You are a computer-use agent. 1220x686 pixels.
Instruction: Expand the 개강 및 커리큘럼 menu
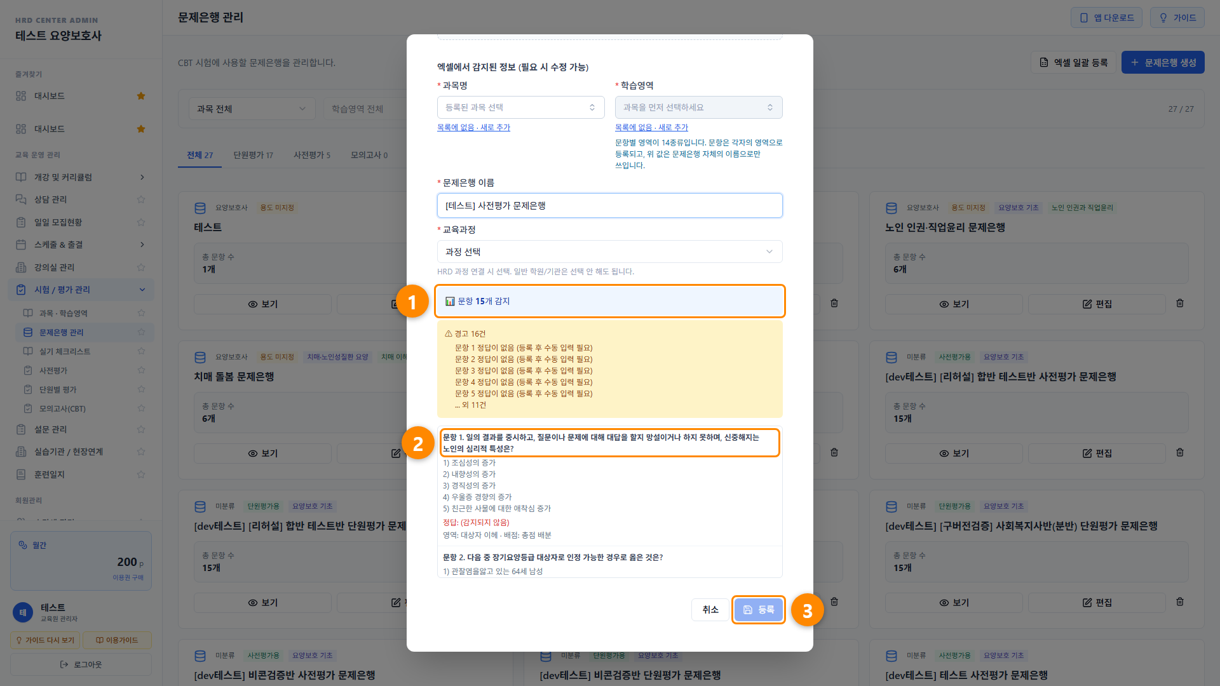[81, 177]
